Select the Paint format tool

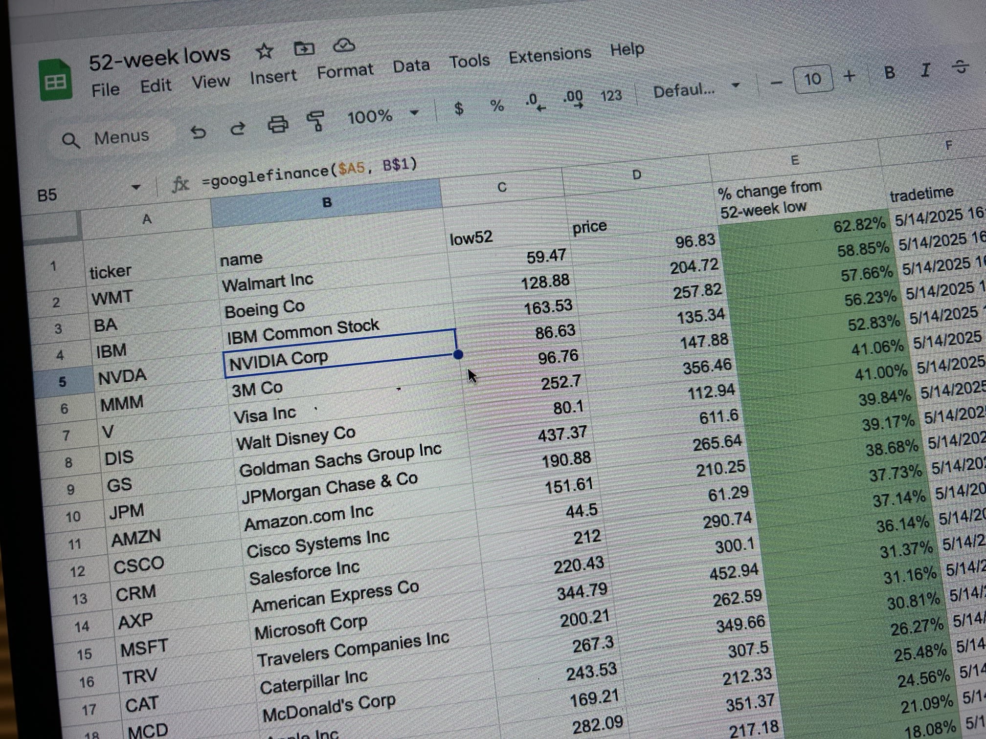(315, 120)
